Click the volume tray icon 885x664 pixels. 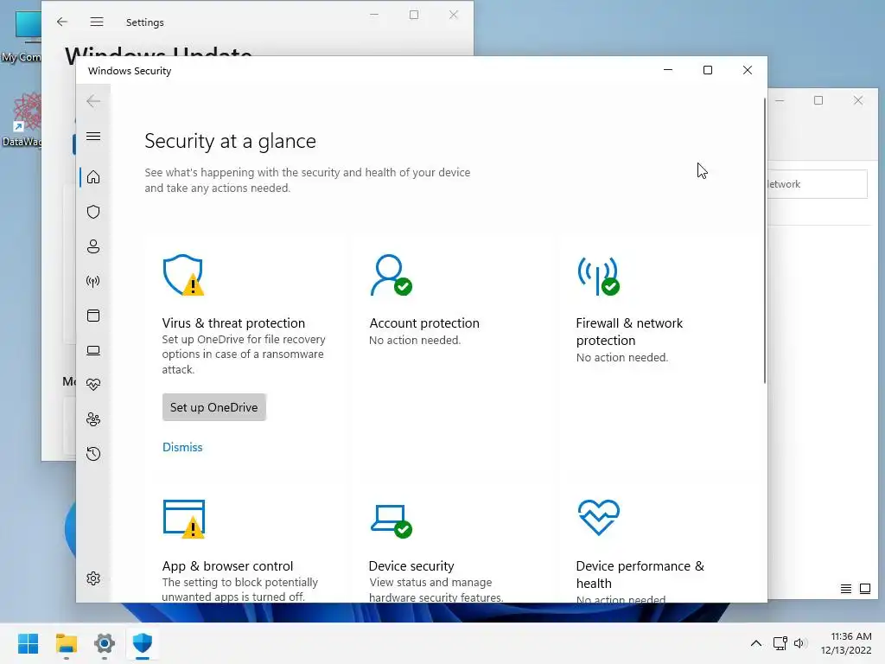point(800,643)
